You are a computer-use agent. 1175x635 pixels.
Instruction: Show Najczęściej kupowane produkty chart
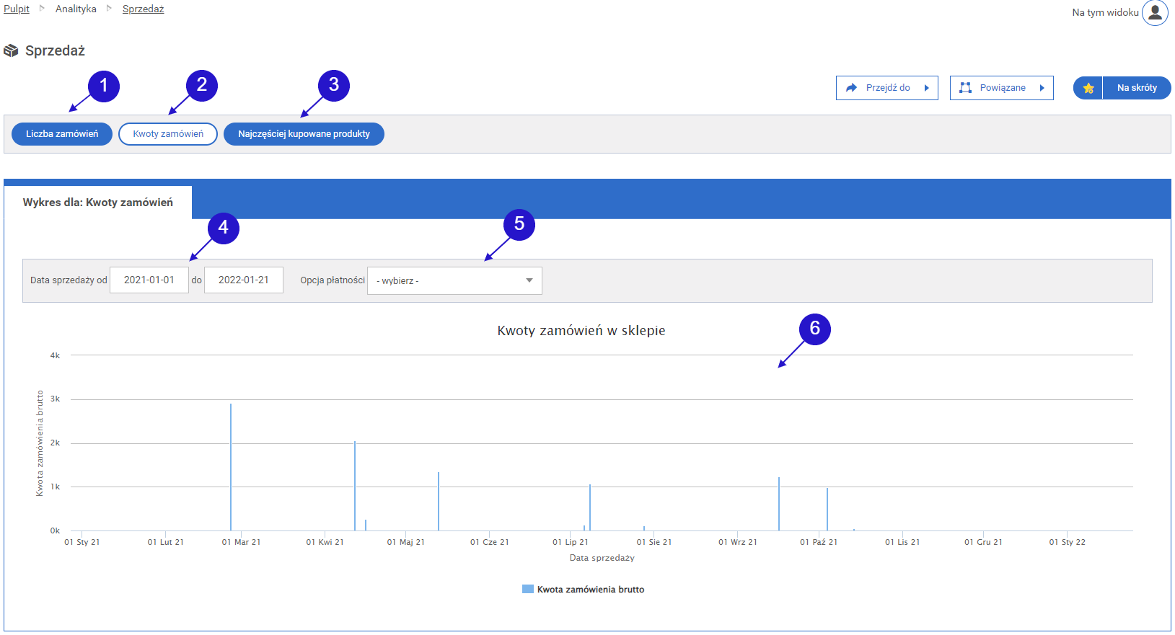pos(304,134)
